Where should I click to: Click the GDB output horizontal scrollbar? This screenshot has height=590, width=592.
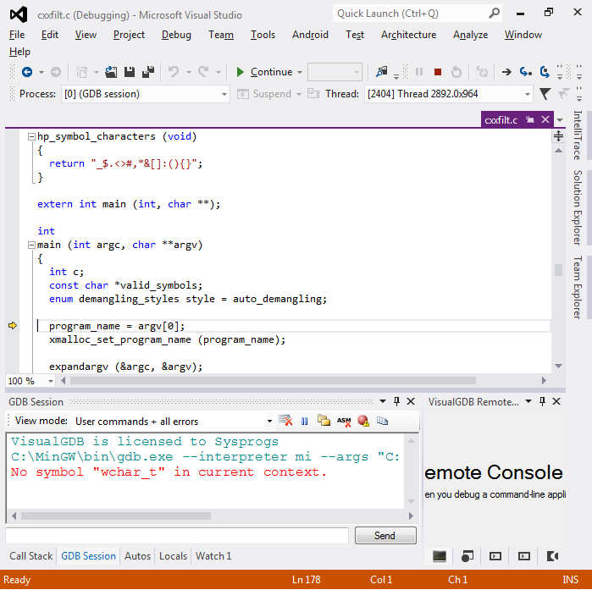[116, 516]
